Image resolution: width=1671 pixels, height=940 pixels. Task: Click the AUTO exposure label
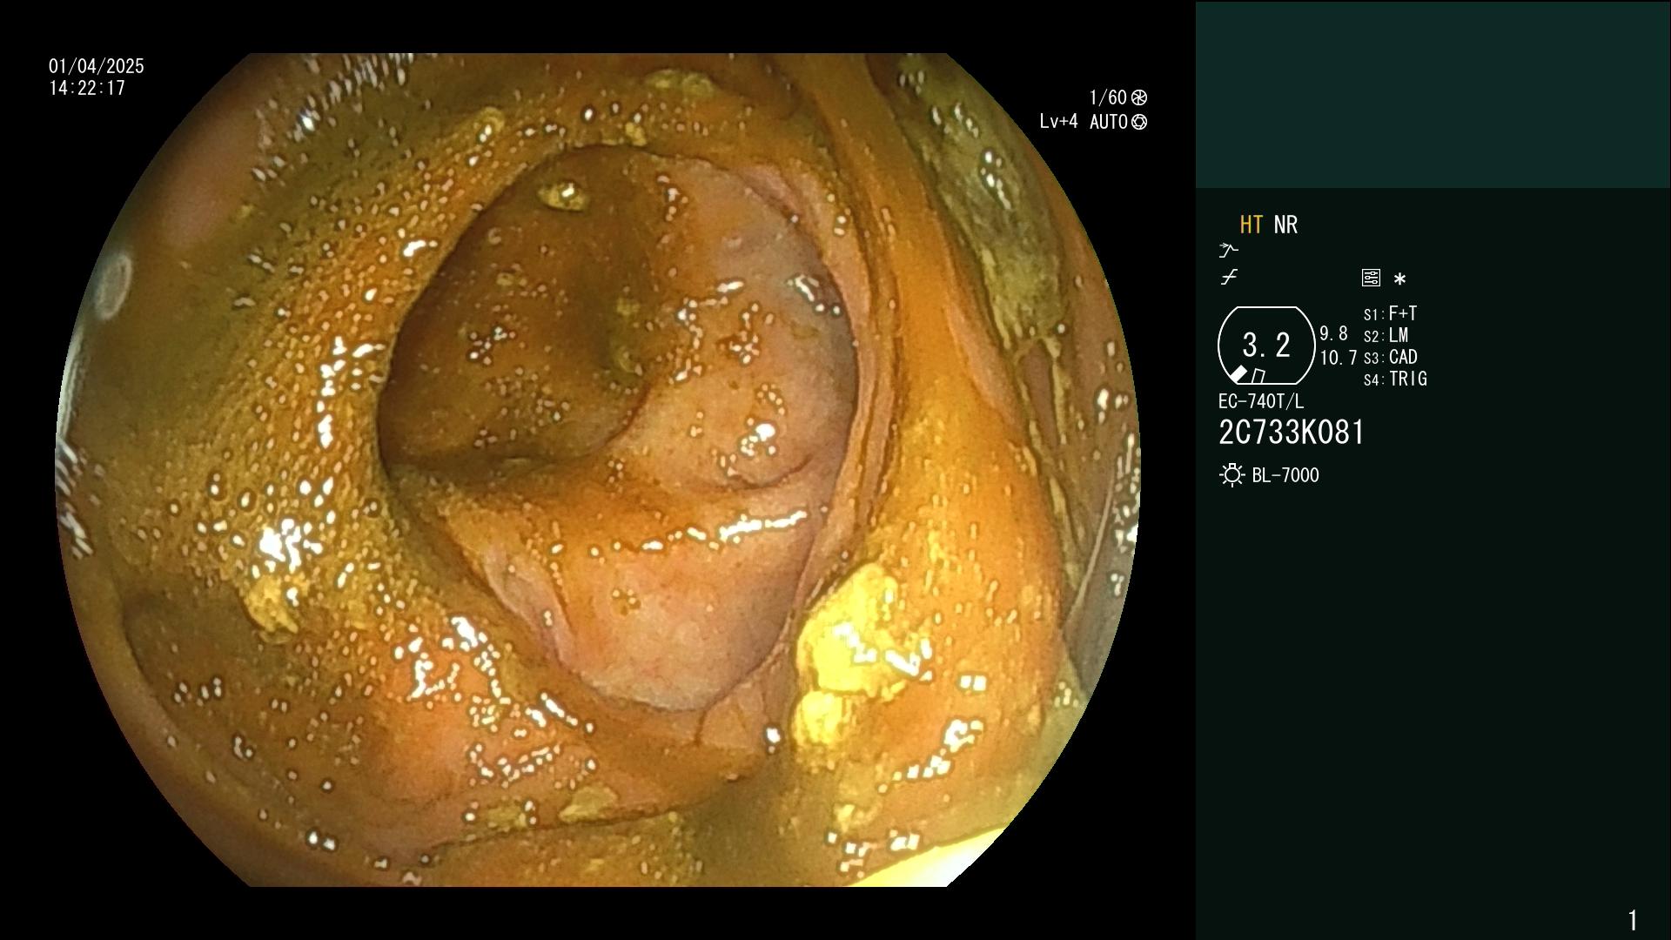(1109, 122)
